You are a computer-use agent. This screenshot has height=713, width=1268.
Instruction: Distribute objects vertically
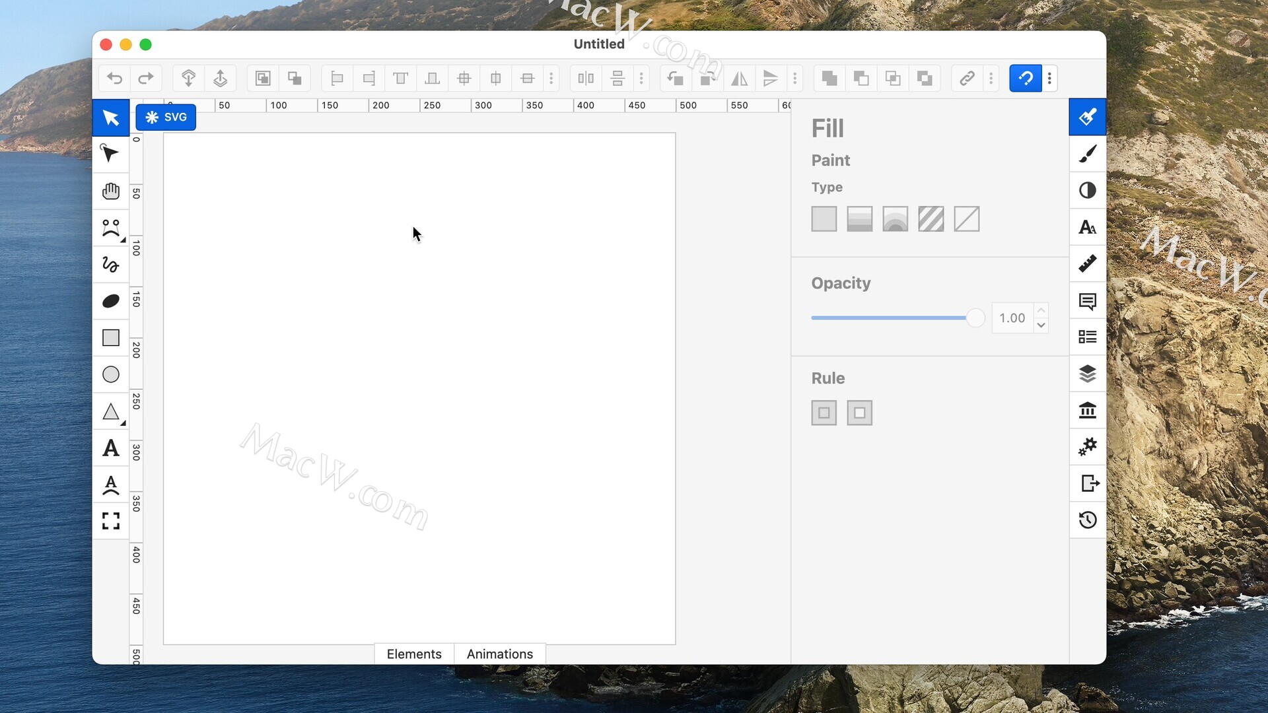point(617,79)
